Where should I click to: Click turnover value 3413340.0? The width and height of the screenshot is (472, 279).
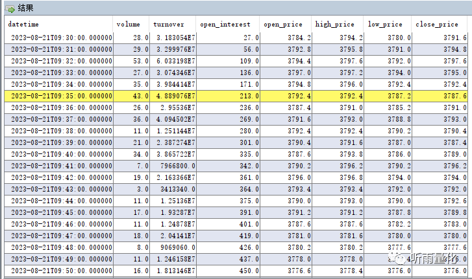point(173,189)
